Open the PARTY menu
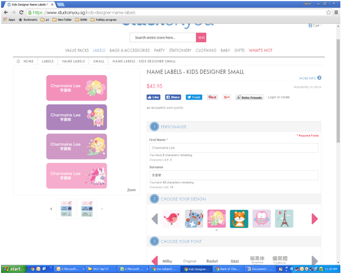Screen dimensions: 342x274 [159, 51]
